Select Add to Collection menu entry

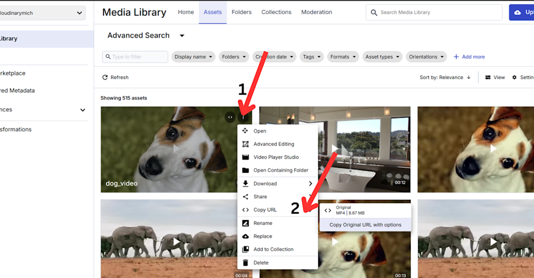(x=278, y=249)
